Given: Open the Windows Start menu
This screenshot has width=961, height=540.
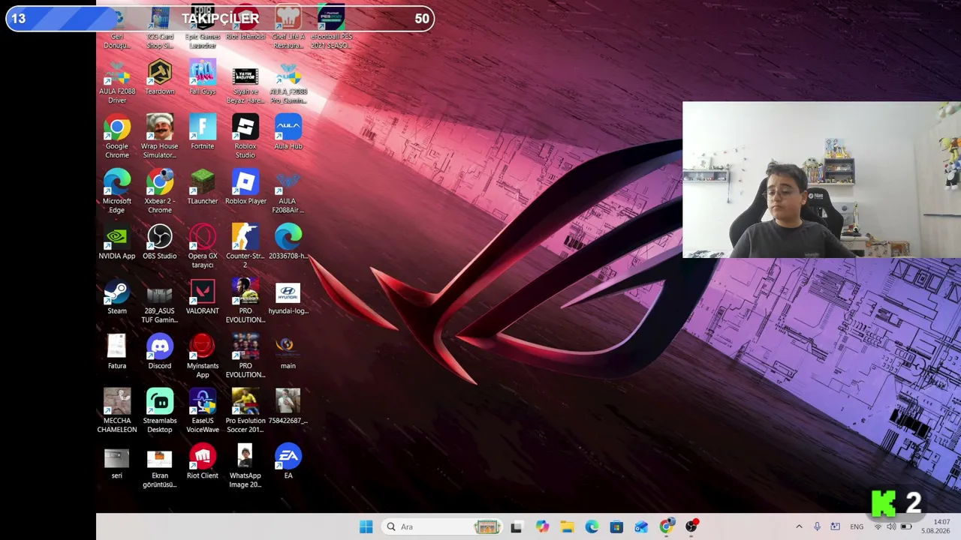Looking at the screenshot, I should pos(366,526).
